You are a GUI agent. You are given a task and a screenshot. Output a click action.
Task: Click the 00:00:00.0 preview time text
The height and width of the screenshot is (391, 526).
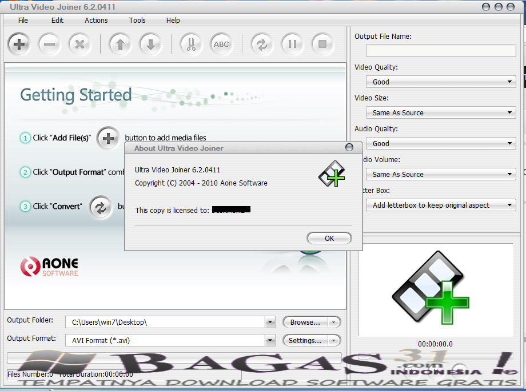(435, 344)
